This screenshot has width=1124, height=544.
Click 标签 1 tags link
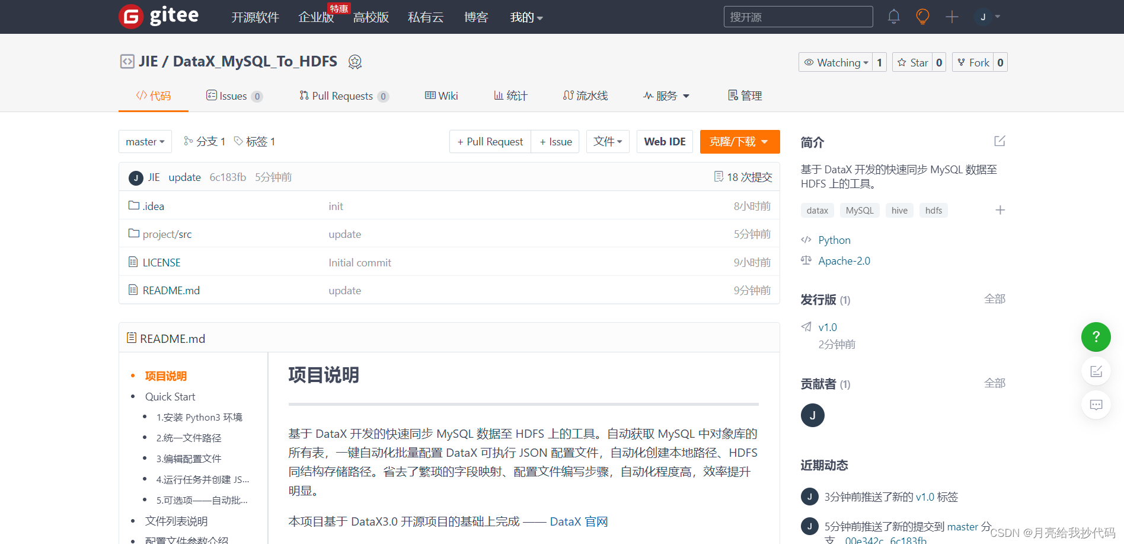[254, 141]
